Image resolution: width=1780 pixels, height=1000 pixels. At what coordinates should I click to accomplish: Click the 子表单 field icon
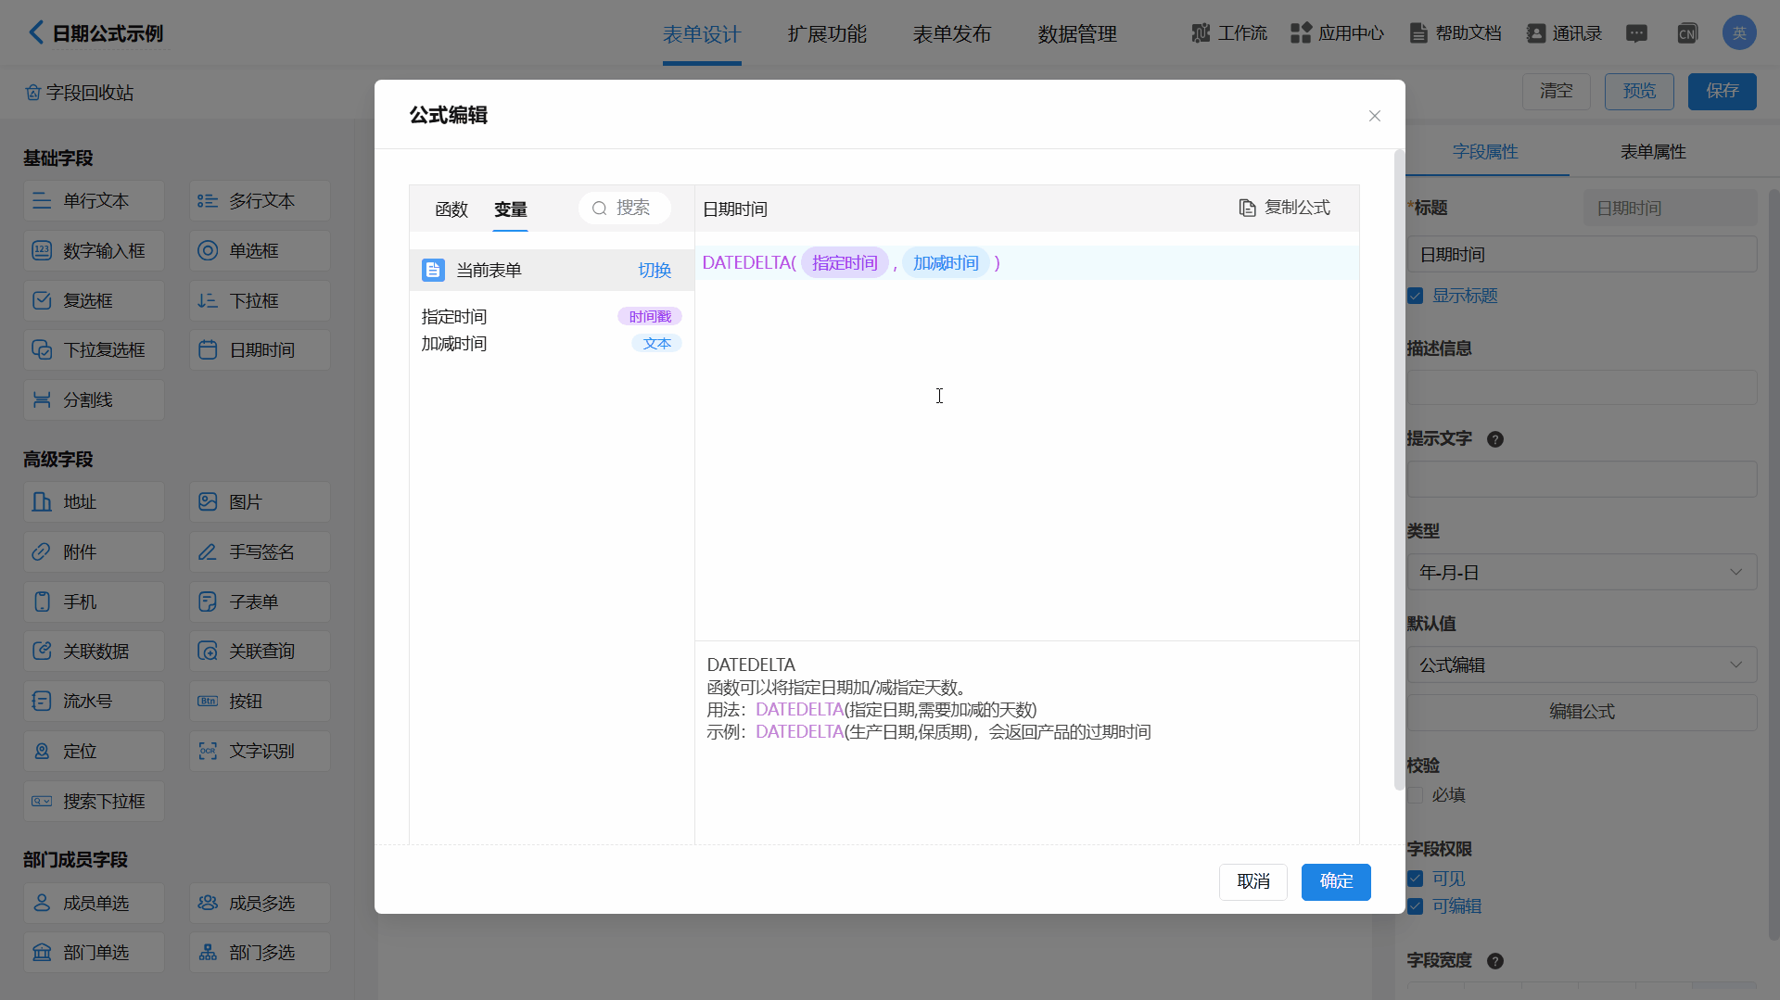208,602
